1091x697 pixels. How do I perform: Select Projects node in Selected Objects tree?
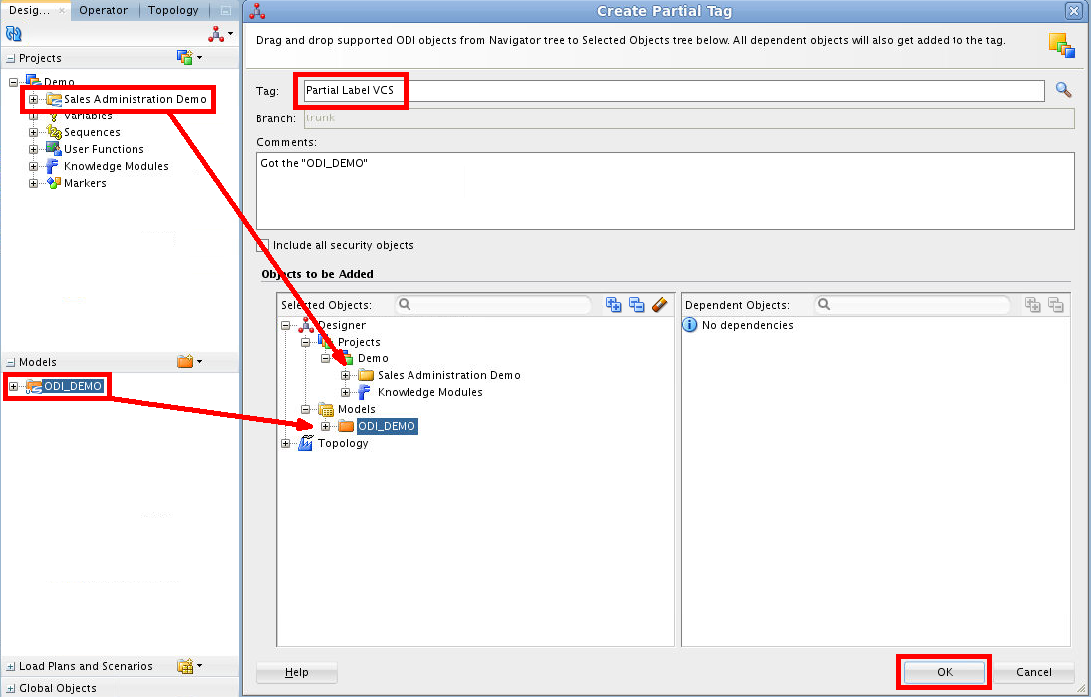click(x=359, y=342)
